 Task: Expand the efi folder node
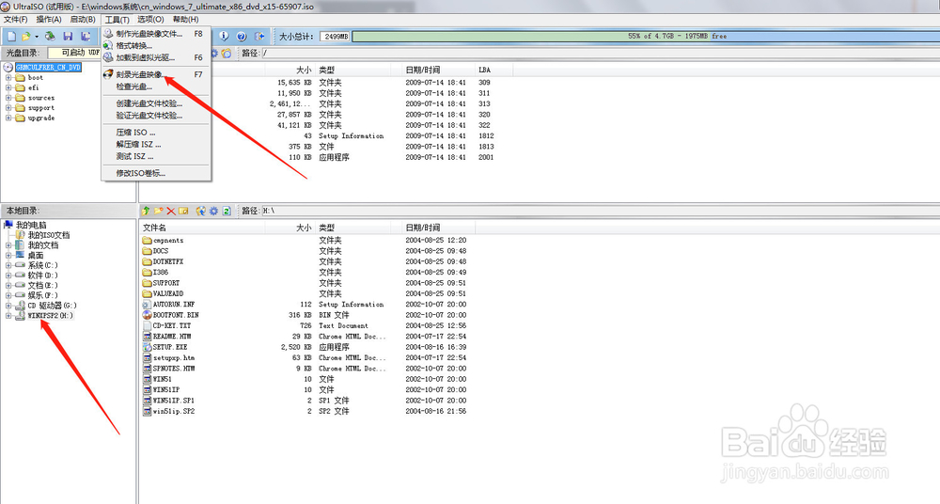pyautogui.click(x=8, y=87)
